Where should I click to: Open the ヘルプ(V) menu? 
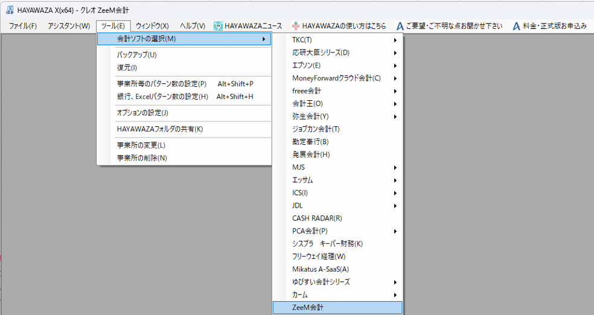[193, 26]
